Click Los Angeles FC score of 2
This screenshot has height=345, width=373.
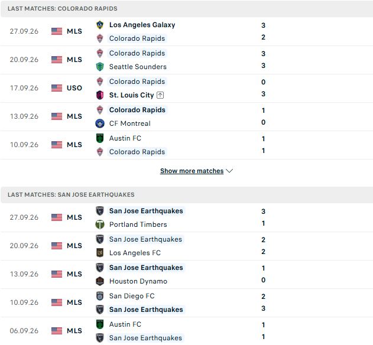tap(263, 252)
